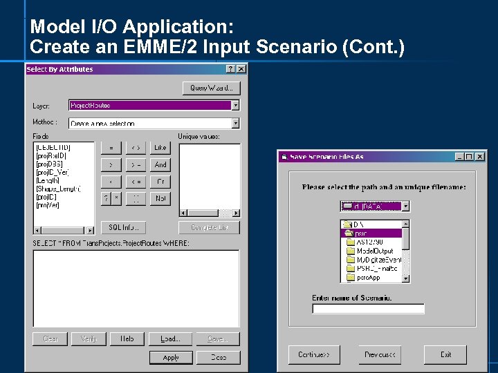Click the folder list scroll down arrow

point(405,279)
